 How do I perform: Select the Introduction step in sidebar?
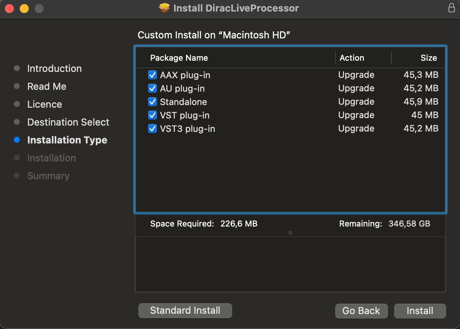[x=54, y=69]
